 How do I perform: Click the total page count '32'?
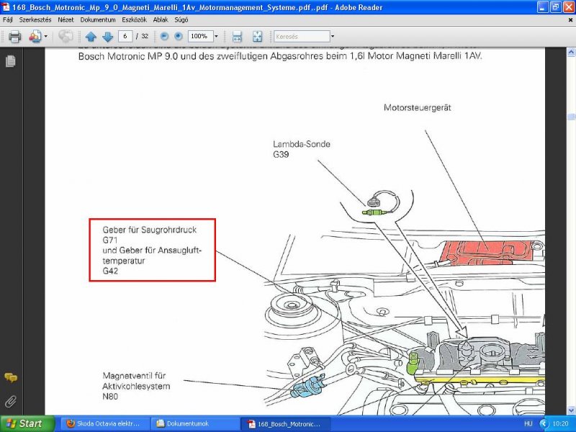click(x=145, y=36)
